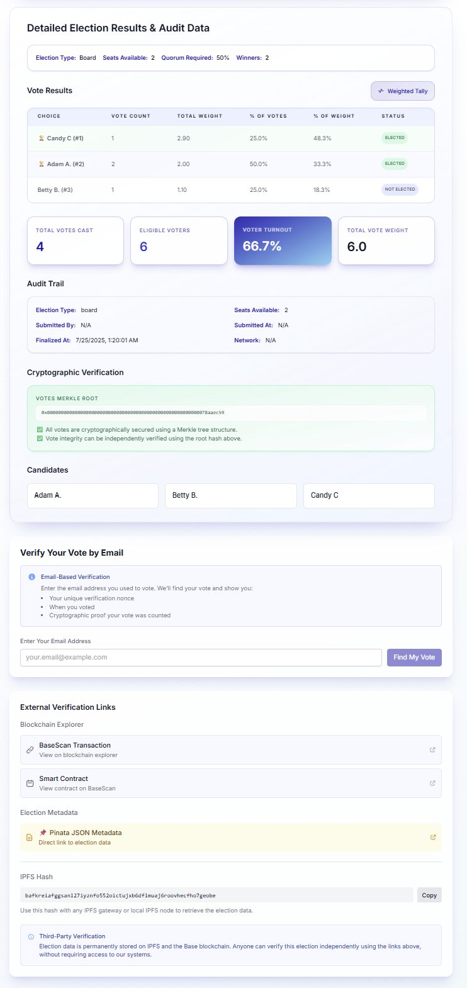The image size is (467, 988).
Task: Open external link icon on Smart Contract row
Action: coord(432,783)
